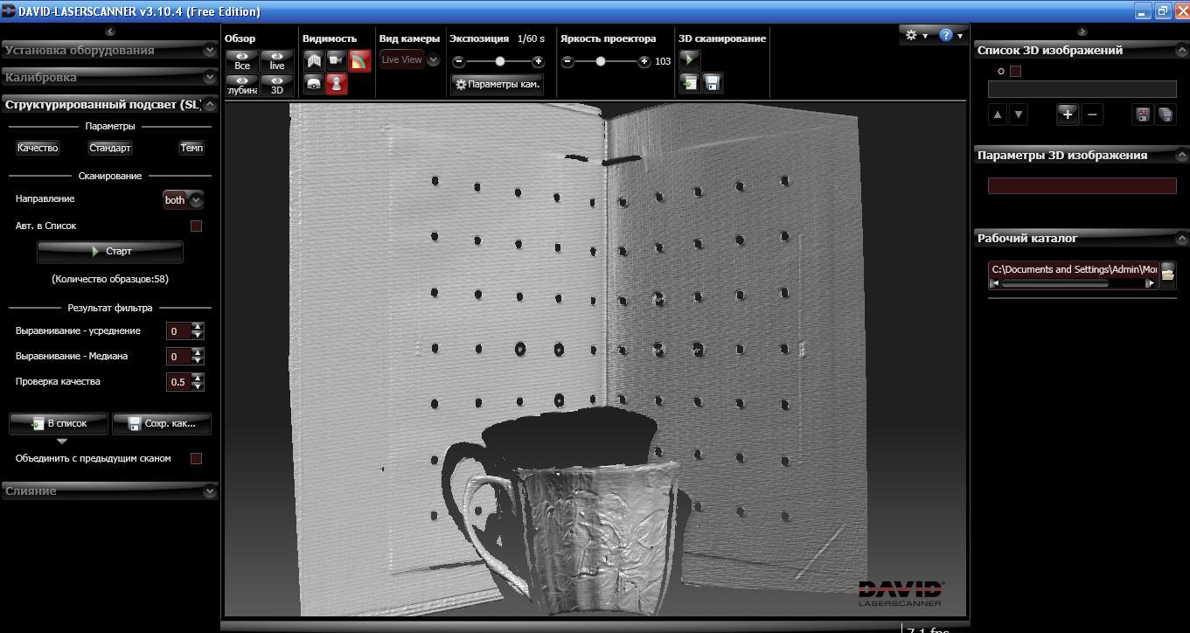Toggle the 3D view eye button

276,85
